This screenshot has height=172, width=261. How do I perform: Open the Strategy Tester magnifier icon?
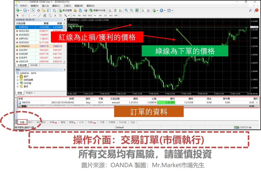54,10
